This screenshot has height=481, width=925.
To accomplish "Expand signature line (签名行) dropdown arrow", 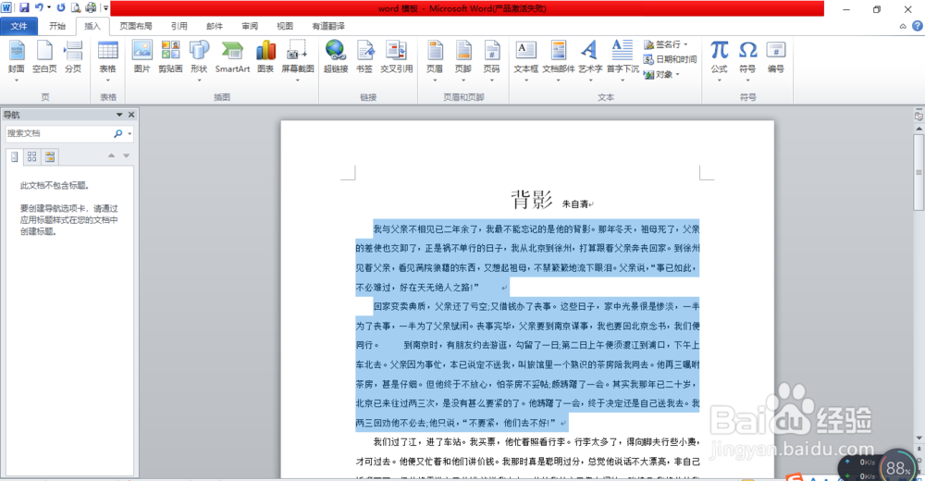I will (685, 44).
